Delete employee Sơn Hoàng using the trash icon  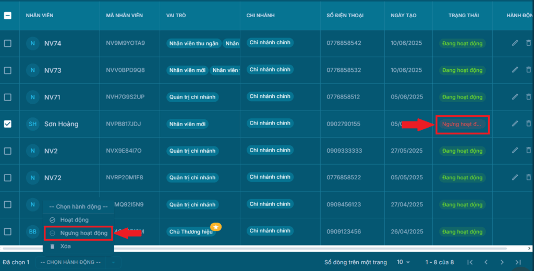(x=528, y=124)
